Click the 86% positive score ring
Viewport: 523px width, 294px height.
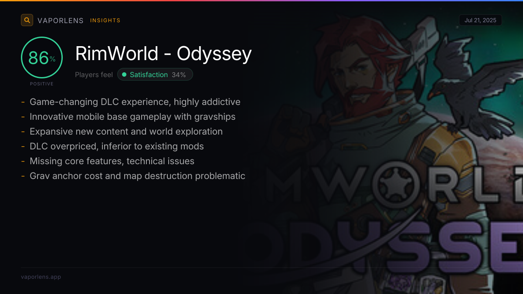42,57
